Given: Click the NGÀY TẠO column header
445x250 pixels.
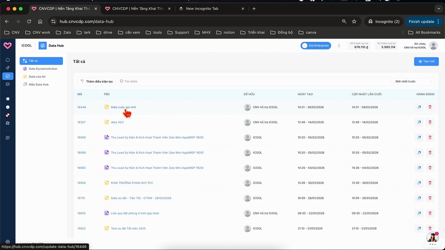Looking at the screenshot, I should [x=305, y=94].
